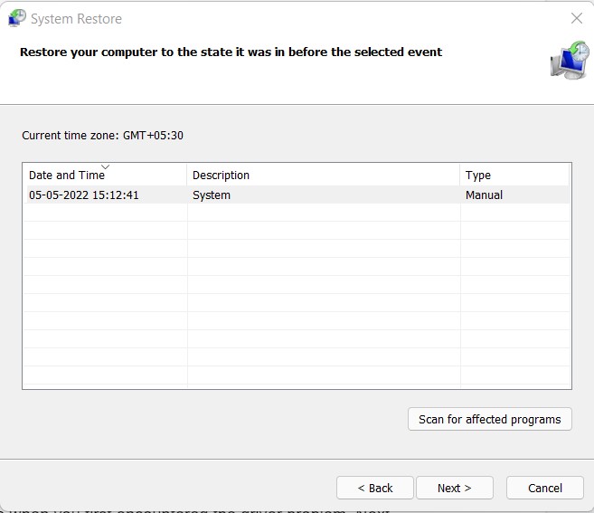Click the Current time zone label

[103, 136]
